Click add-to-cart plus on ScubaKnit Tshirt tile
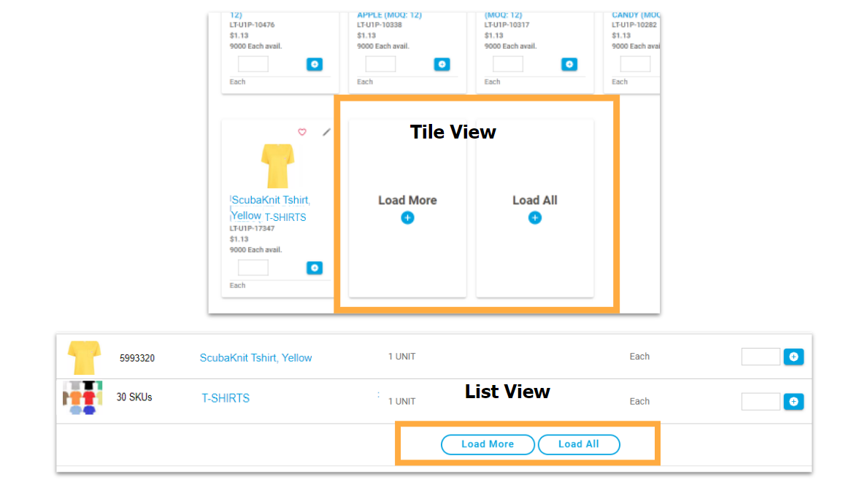This screenshot has width=854, height=482. pyautogui.click(x=315, y=268)
